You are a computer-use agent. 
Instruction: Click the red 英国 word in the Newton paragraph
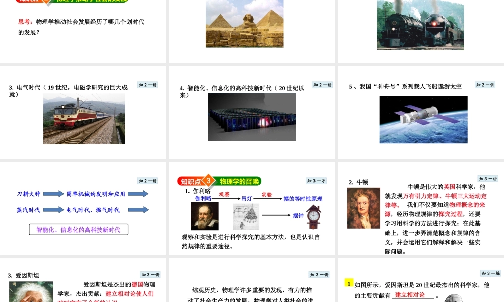(450, 187)
